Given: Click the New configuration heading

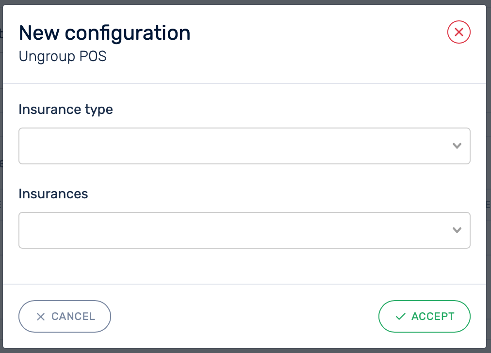Looking at the screenshot, I should click(x=104, y=33).
